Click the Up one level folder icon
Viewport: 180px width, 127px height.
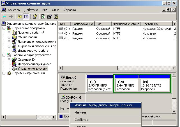click(20, 17)
